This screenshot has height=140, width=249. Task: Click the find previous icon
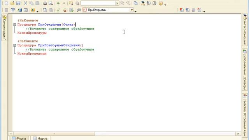123,3
